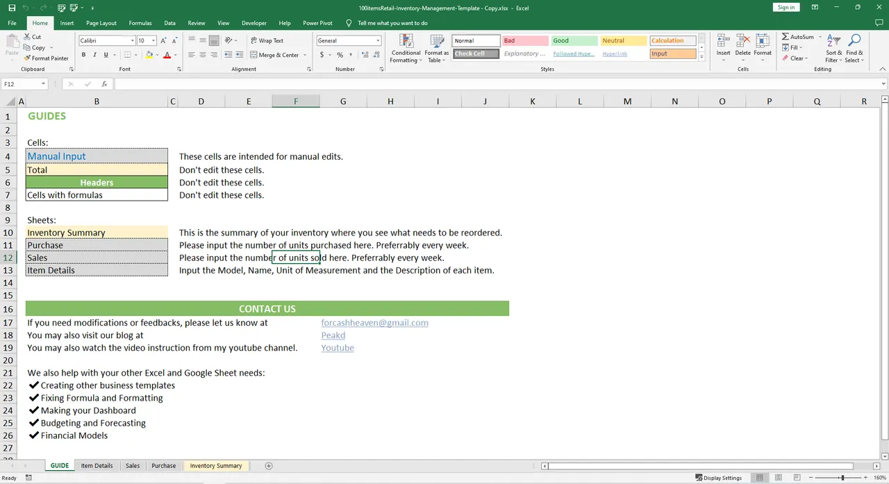Select the Find & Select icon

point(854,49)
